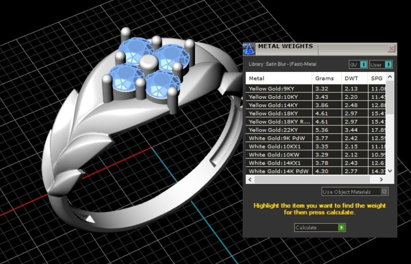Viewport: 411px width, 264px height.
Task: Select the White Gold:14K PdW row
Action: point(316,171)
